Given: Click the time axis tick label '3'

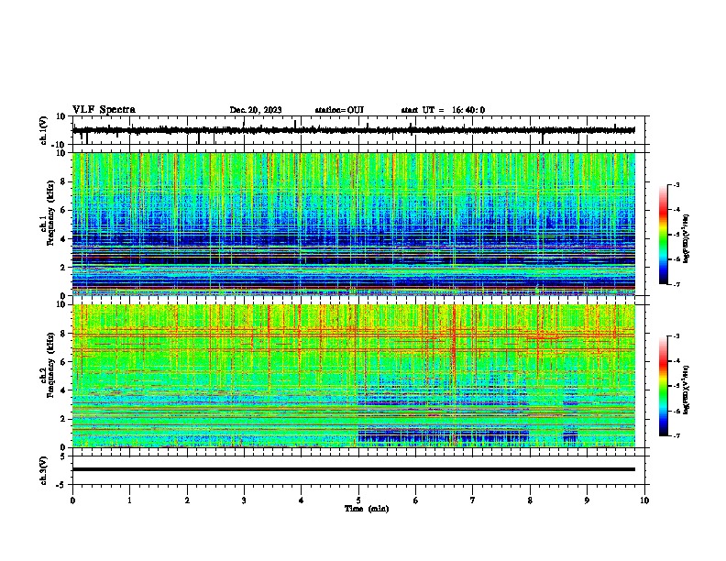Looking at the screenshot, I should tap(244, 500).
